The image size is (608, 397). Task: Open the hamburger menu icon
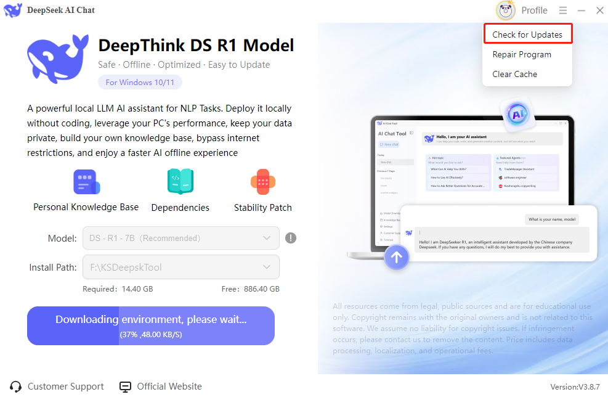click(x=563, y=10)
